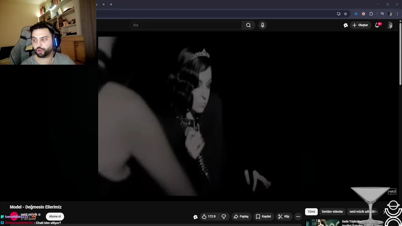Open the red circular extension icon

coord(363,14)
